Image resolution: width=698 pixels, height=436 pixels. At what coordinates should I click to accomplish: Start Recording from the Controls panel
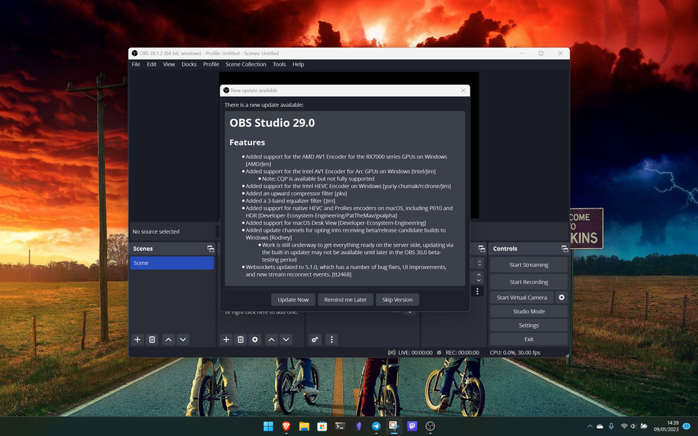(528, 281)
